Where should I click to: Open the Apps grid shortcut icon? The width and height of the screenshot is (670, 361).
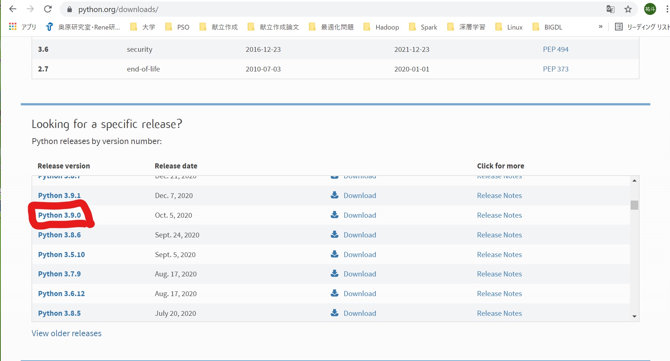tap(13, 27)
